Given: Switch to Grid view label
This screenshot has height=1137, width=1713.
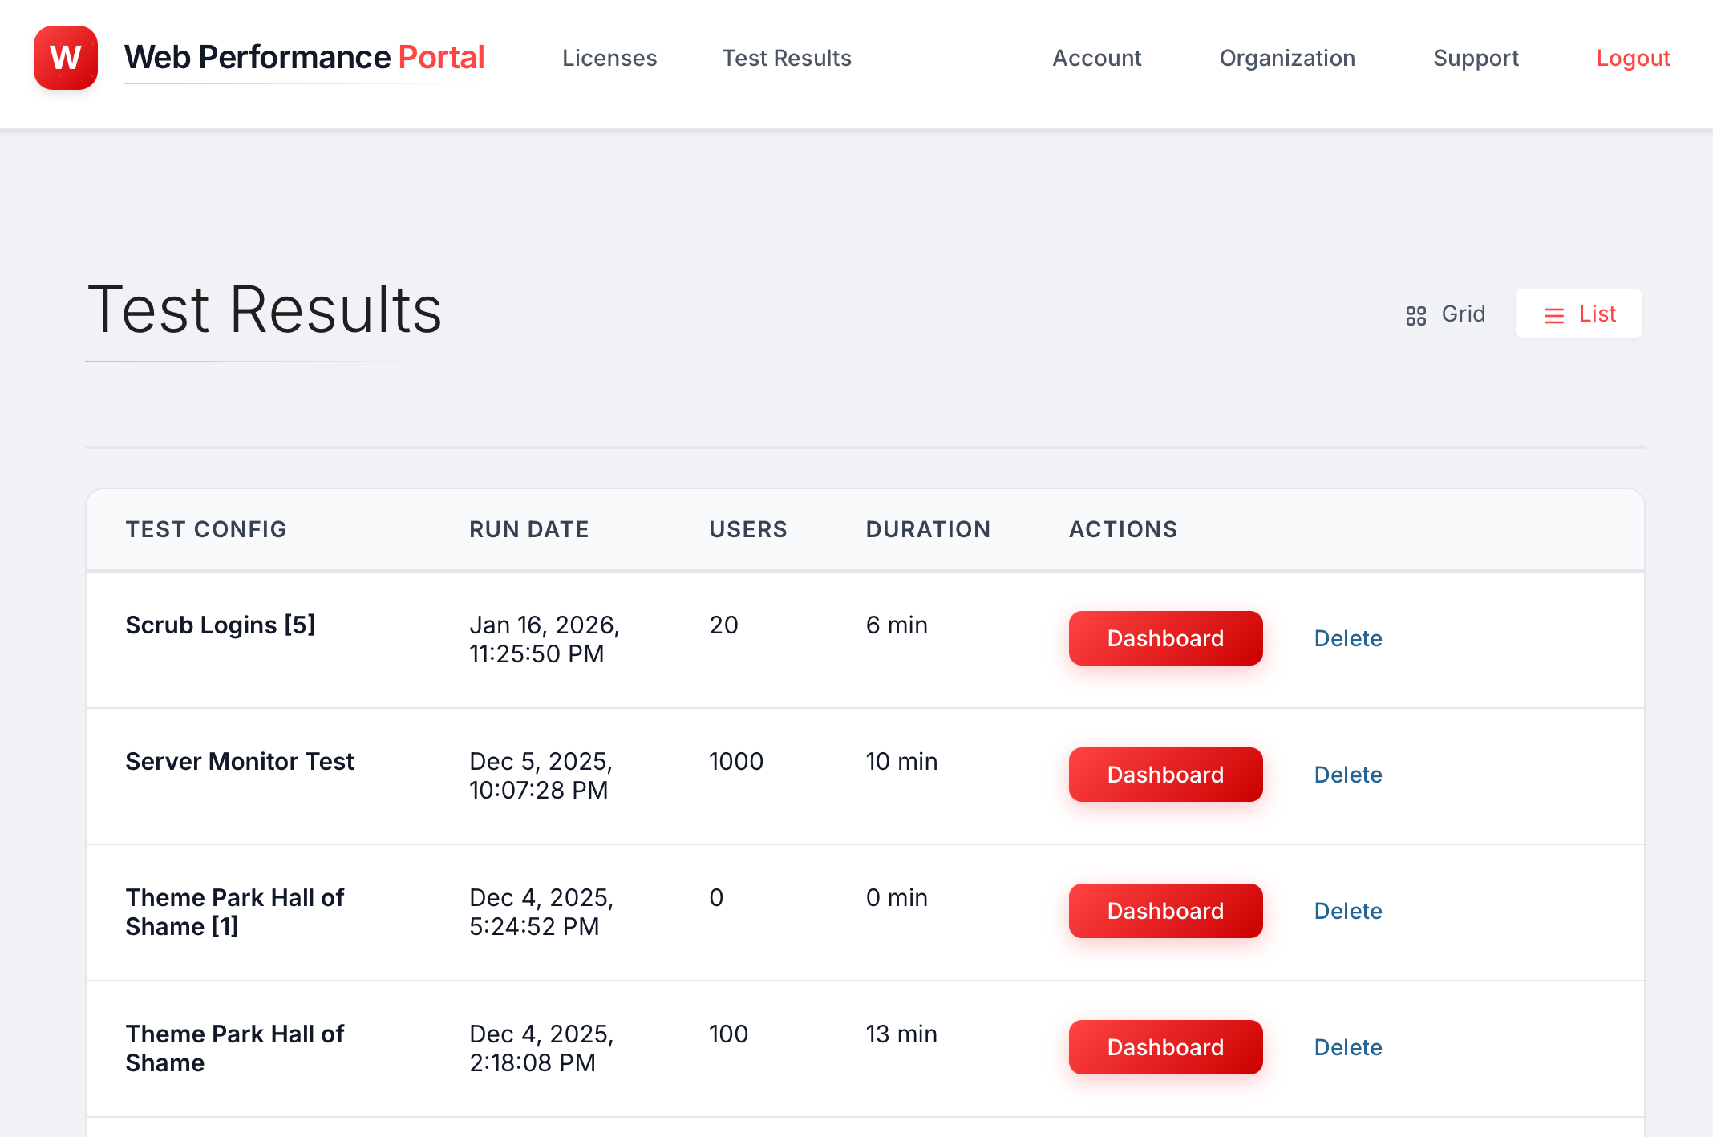Looking at the screenshot, I should (x=1464, y=314).
